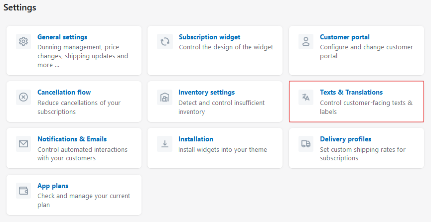Viewport: 431px width, 222px height.
Task: Click the Cancellation flow circled-X icon
Action: click(x=23, y=97)
